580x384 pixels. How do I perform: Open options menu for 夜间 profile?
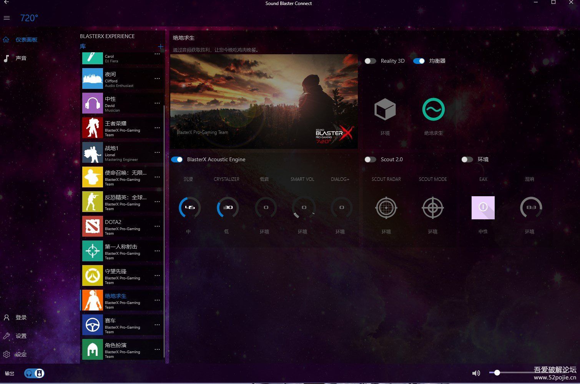pyautogui.click(x=157, y=78)
